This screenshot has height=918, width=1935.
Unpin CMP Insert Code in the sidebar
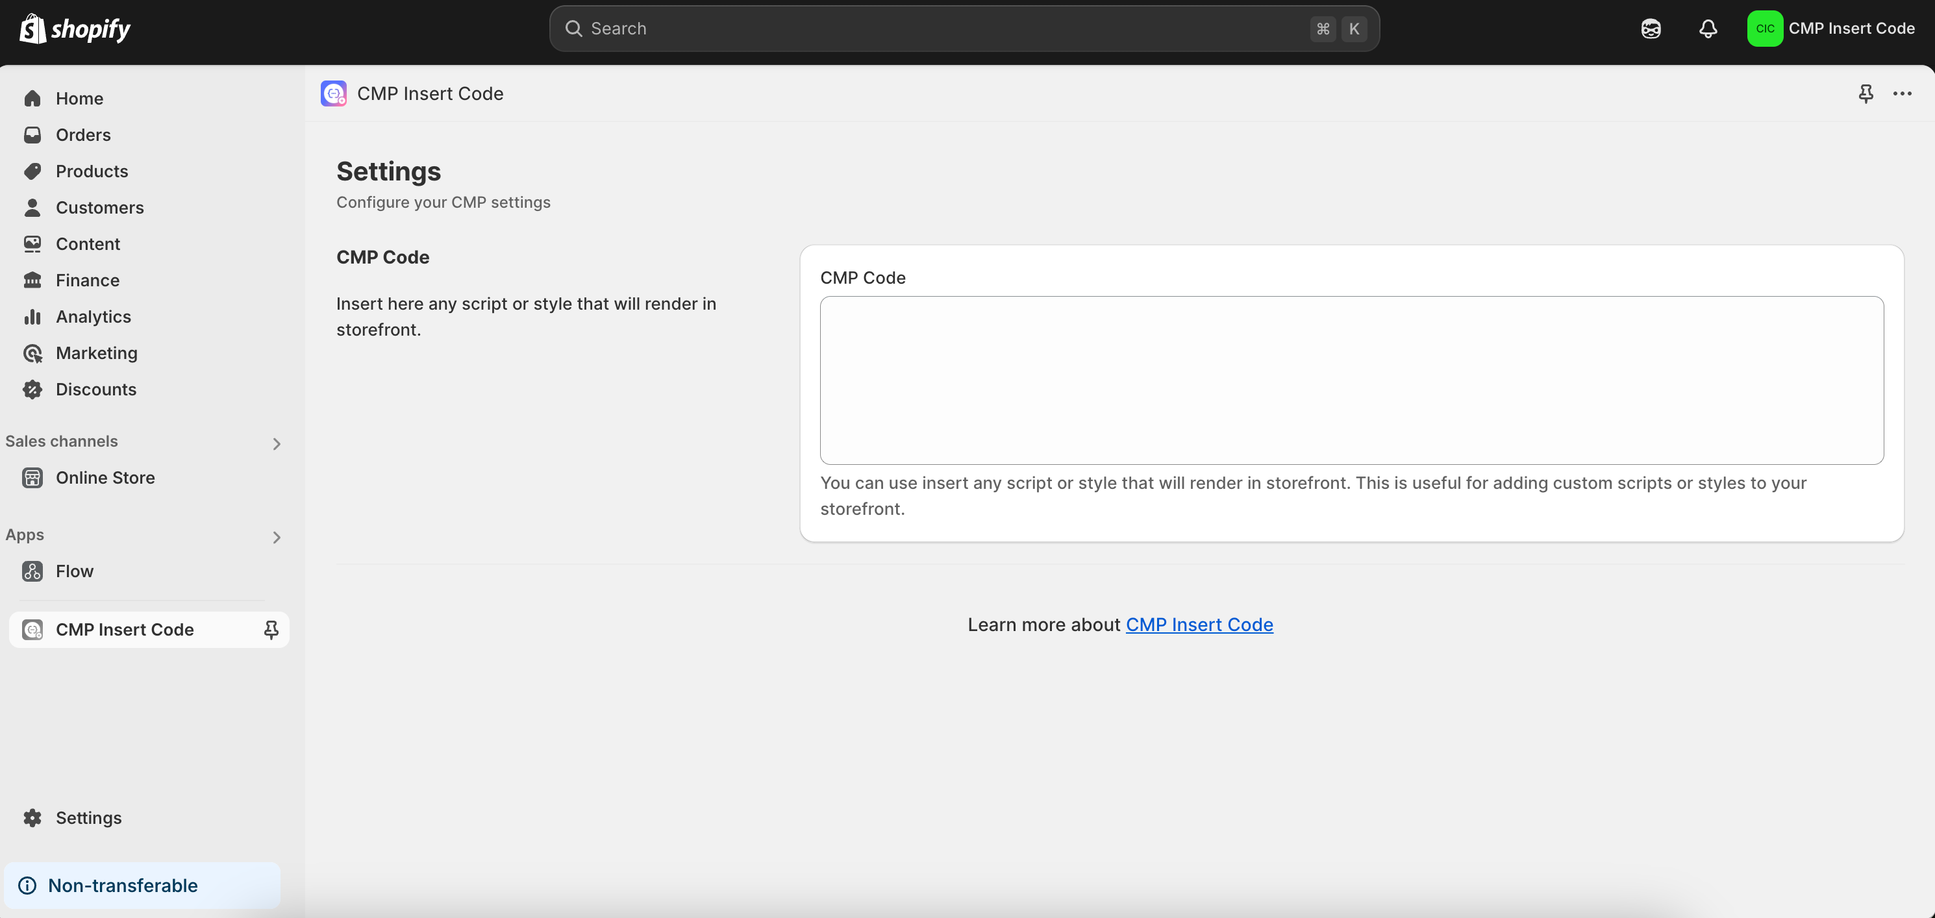pos(270,630)
